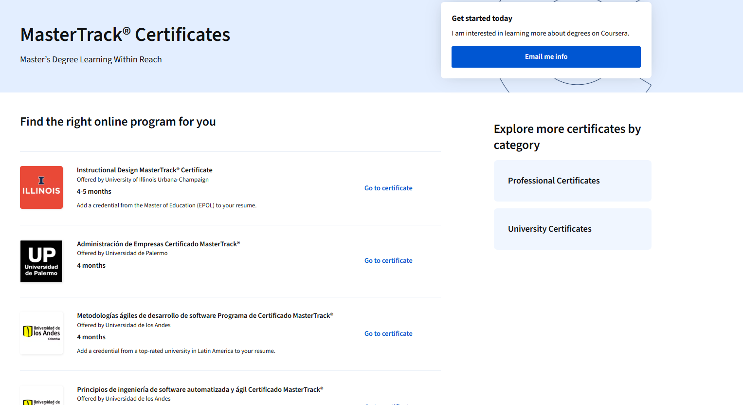Select the bottom Universidad de los Andes logo

pyautogui.click(x=41, y=397)
